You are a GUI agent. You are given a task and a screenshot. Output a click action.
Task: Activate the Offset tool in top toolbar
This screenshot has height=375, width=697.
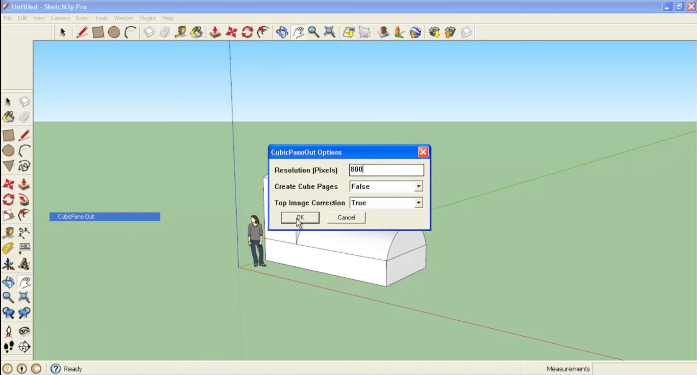pos(263,32)
